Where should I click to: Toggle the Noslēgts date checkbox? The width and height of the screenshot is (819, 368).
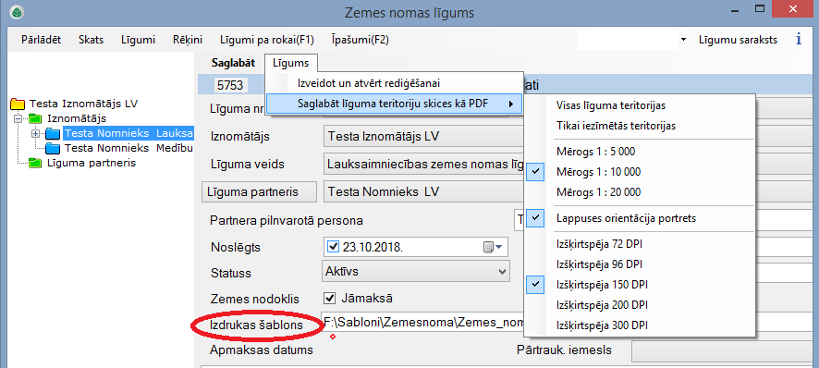[333, 247]
